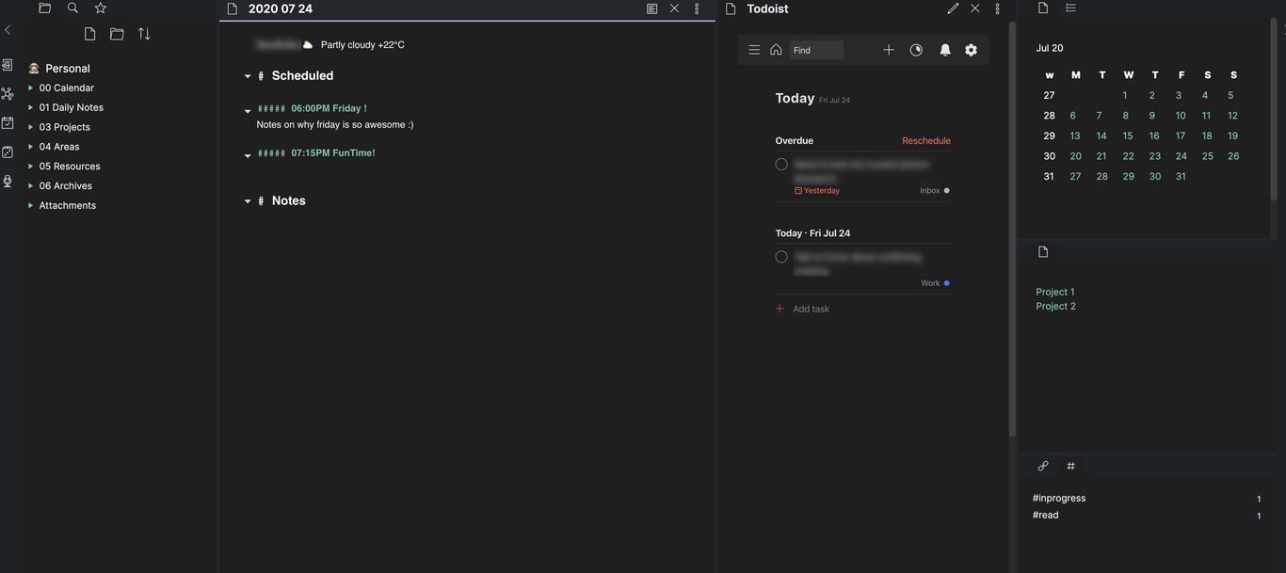Open the Todoist hamburger menu
This screenshot has height=573, width=1286.
click(x=754, y=50)
